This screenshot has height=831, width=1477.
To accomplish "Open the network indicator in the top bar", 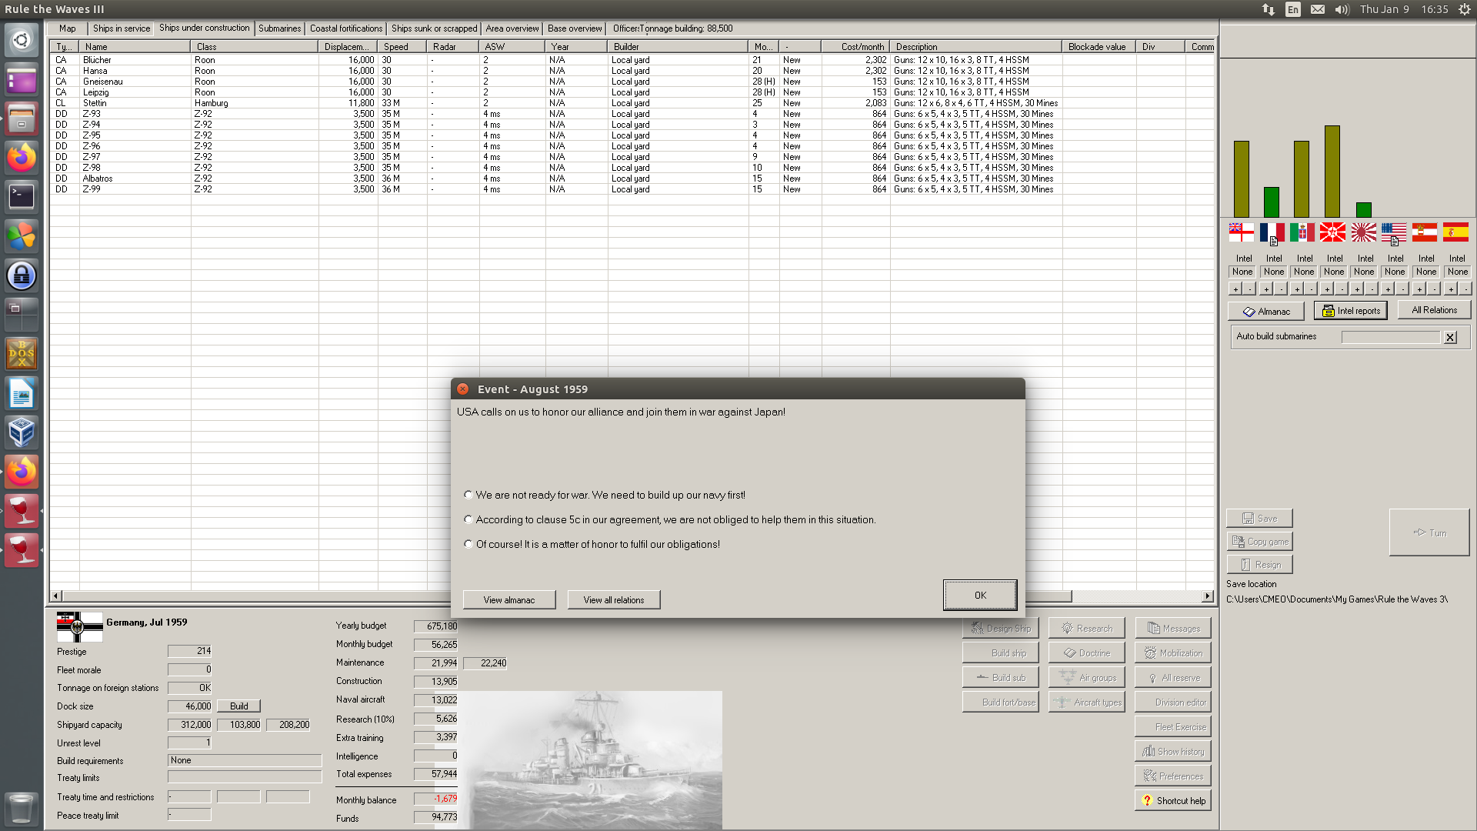I will (x=1269, y=9).
